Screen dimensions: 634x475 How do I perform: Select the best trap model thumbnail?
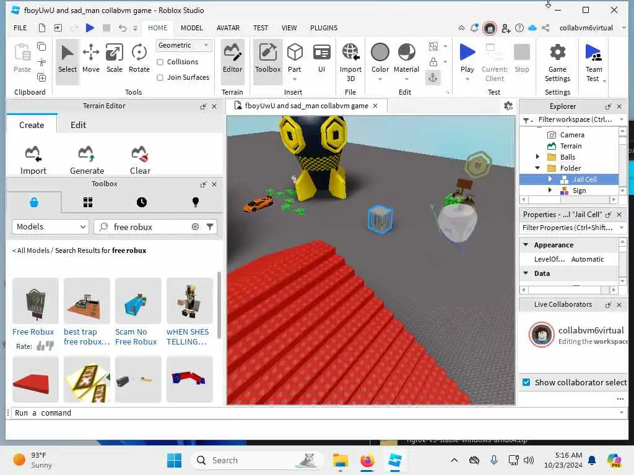click(87, 301)
